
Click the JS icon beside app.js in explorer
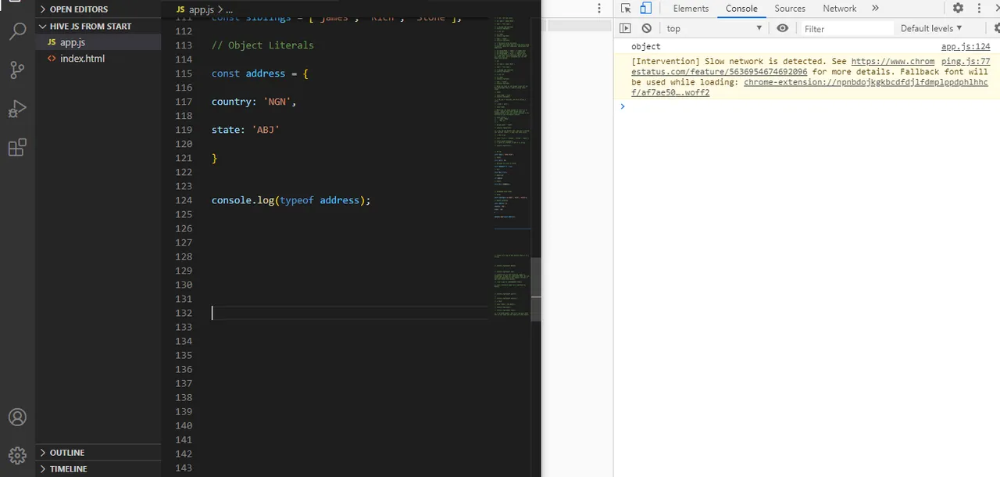tap(52, 42)
